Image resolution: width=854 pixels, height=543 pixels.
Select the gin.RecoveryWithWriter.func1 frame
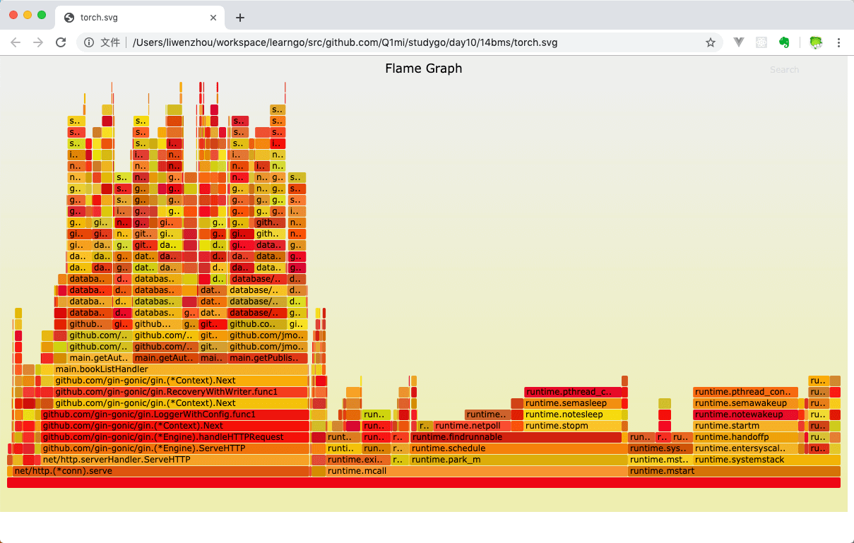coord(181,392)
